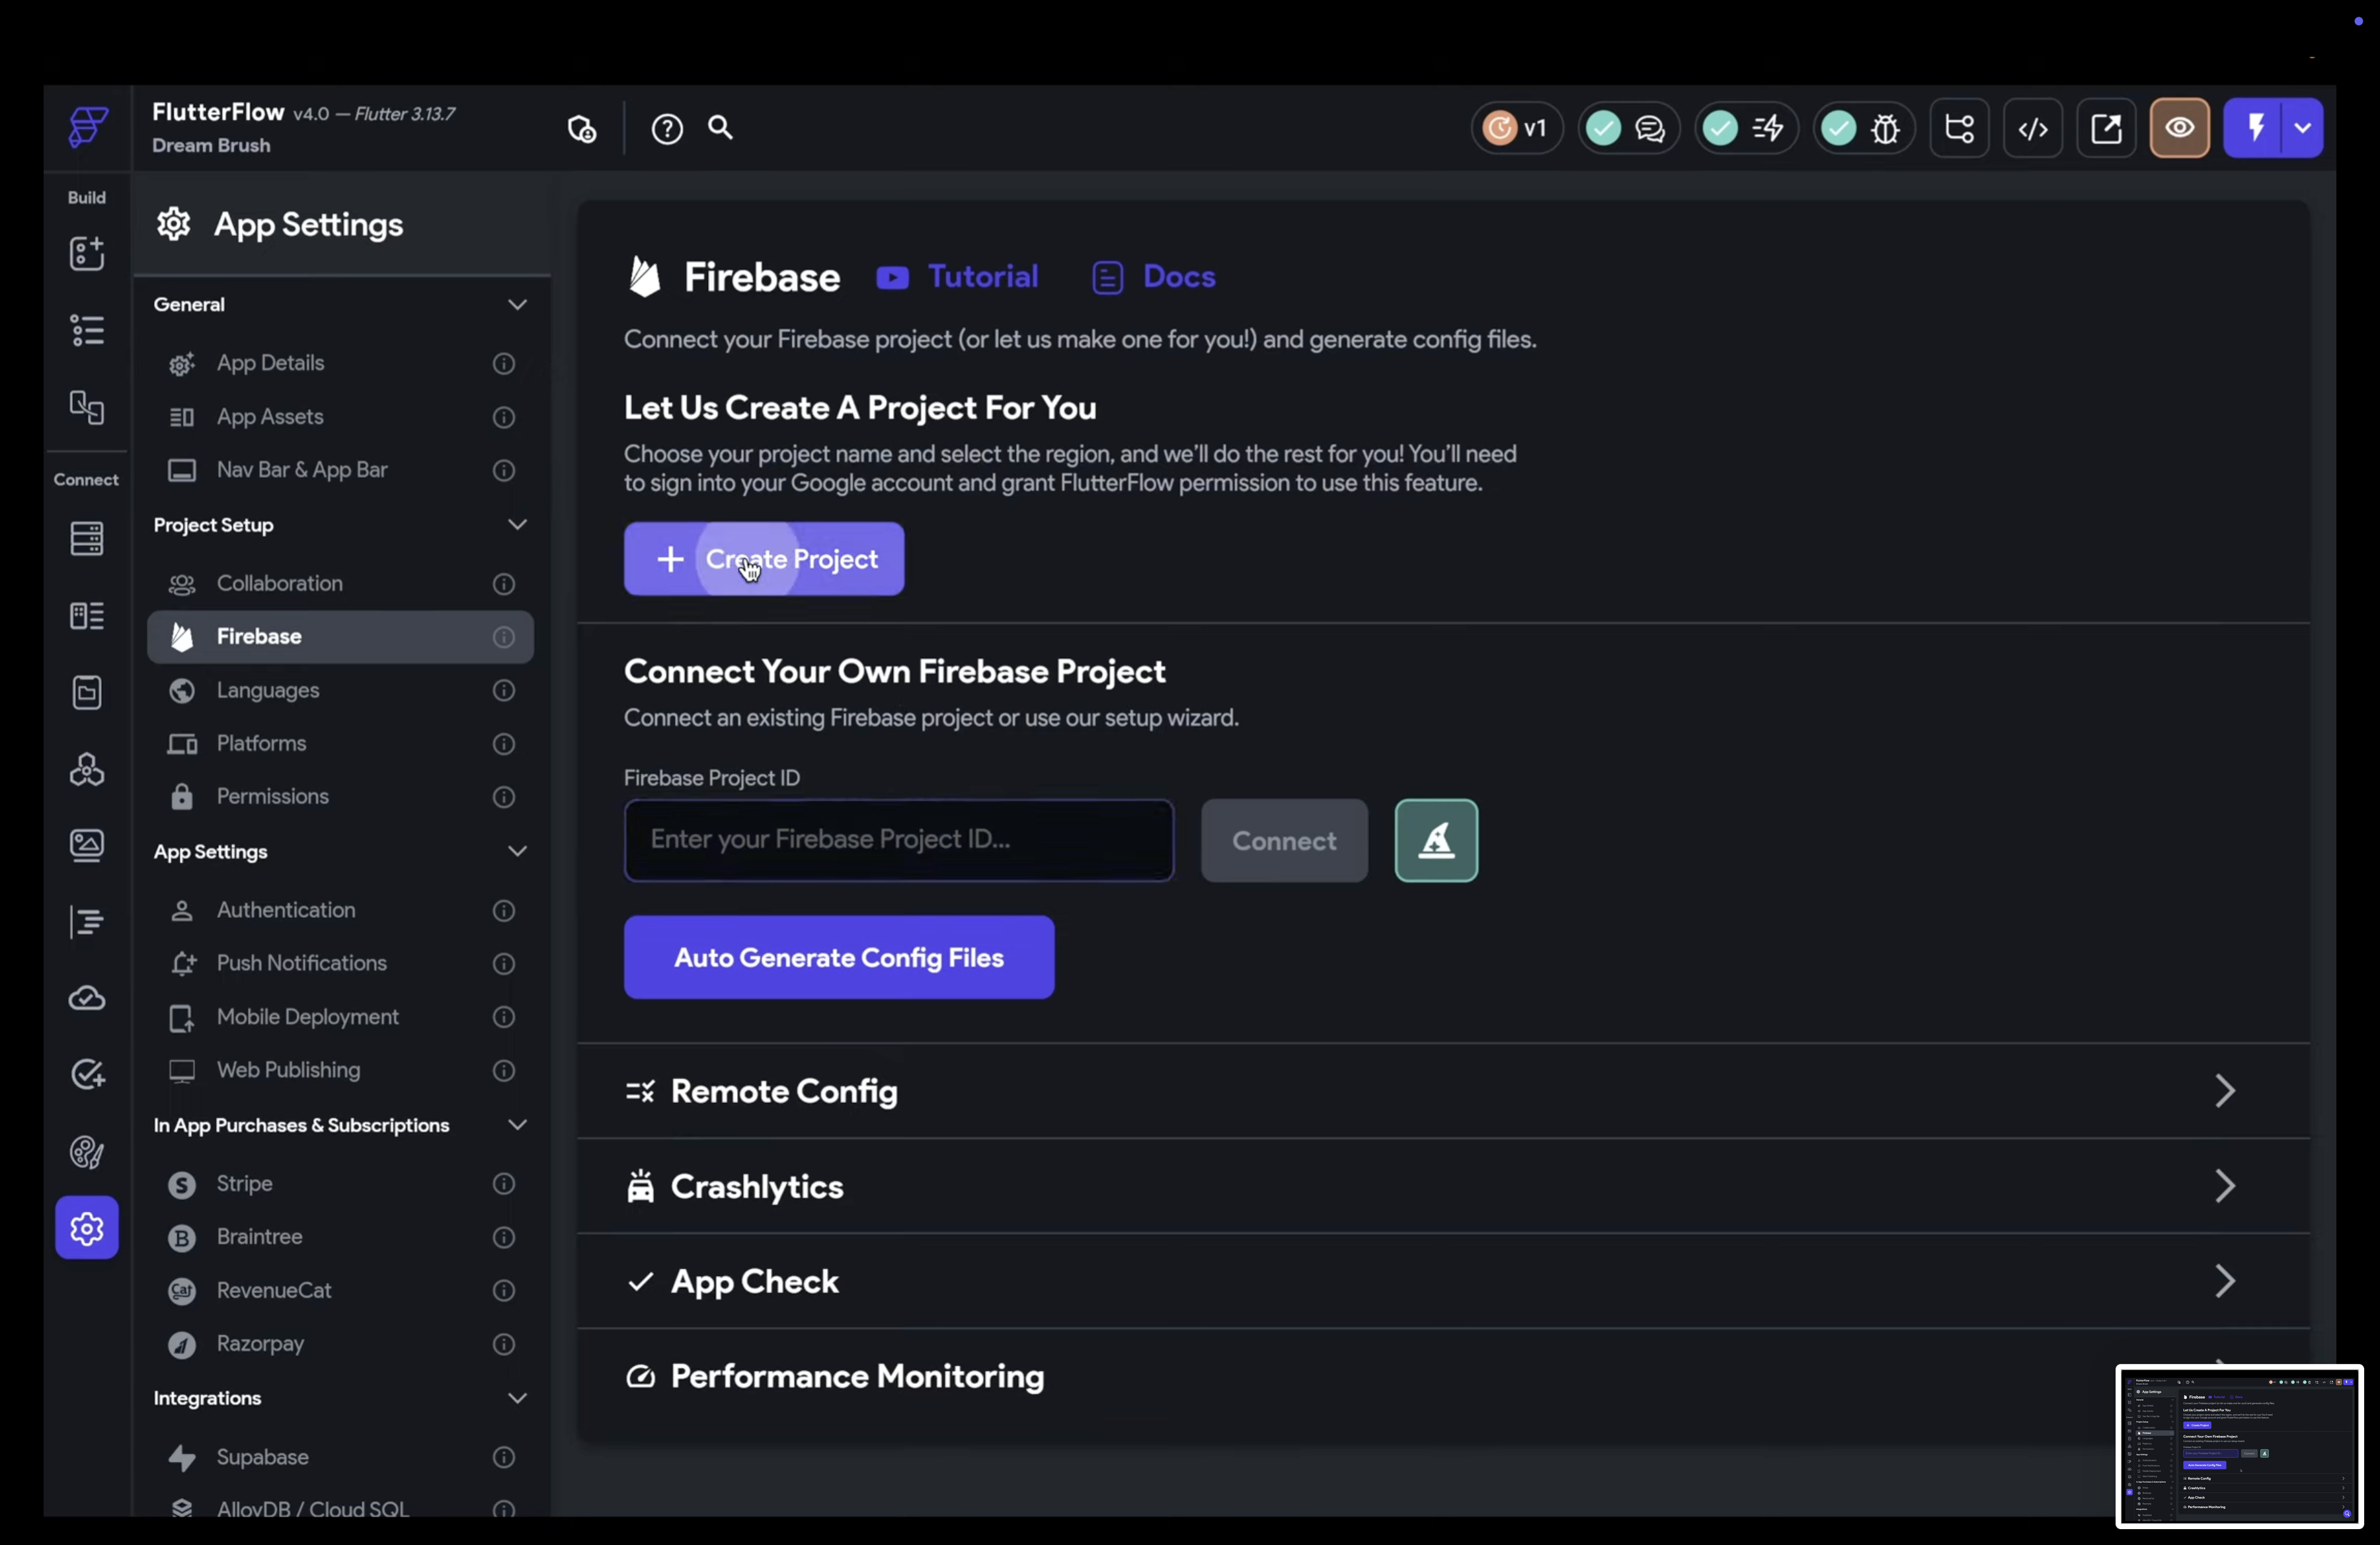Collapse the Project Setup section
Viewport: 2380px width, 1545px height.
(517, 525)
